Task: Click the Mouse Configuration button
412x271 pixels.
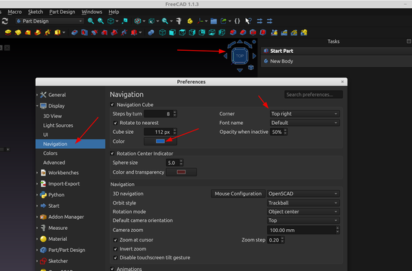Action: click(x=238, y=193)
